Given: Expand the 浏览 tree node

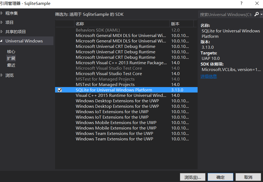Looking at the screenshot, I should tap(2, 75).
